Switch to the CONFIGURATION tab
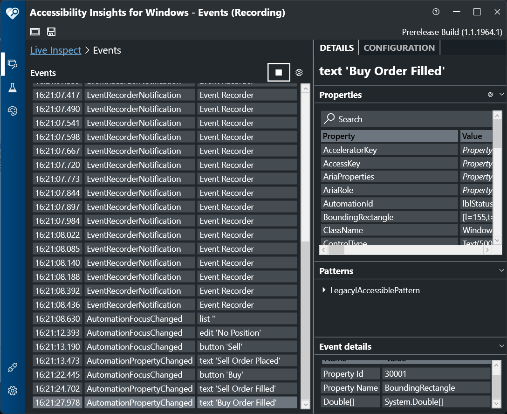The image size is (507, 414). point(399,47)
